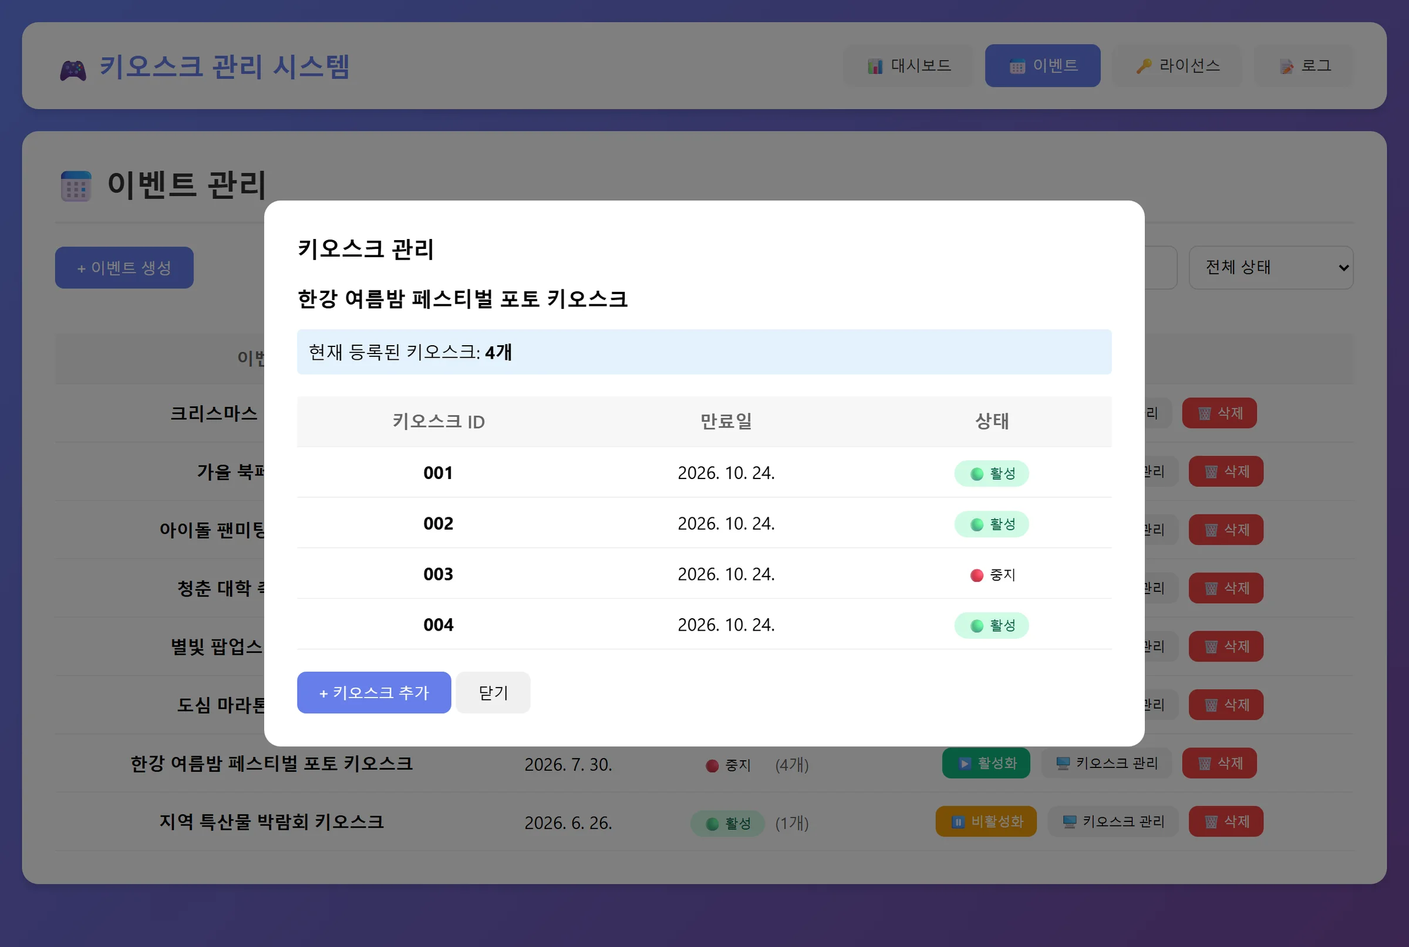Select kiosk ID 004
Viewport: 1409px width, 947px height.
(438, 625)
